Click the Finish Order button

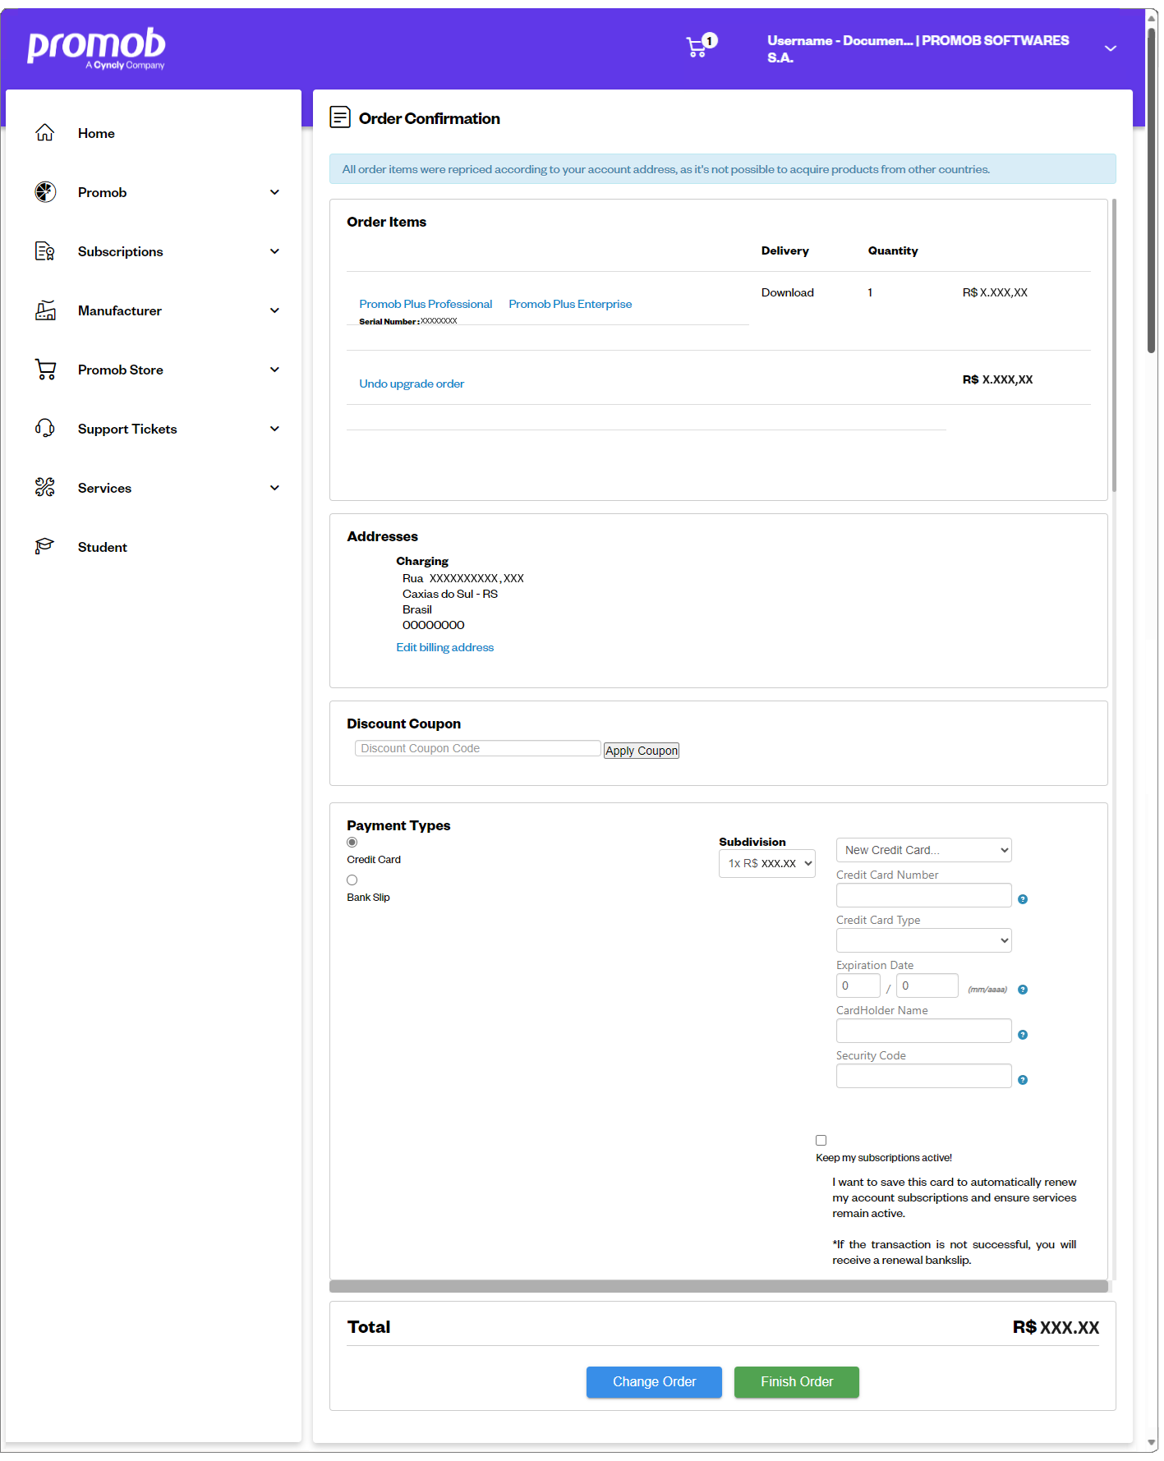[x=797, y=1382]
